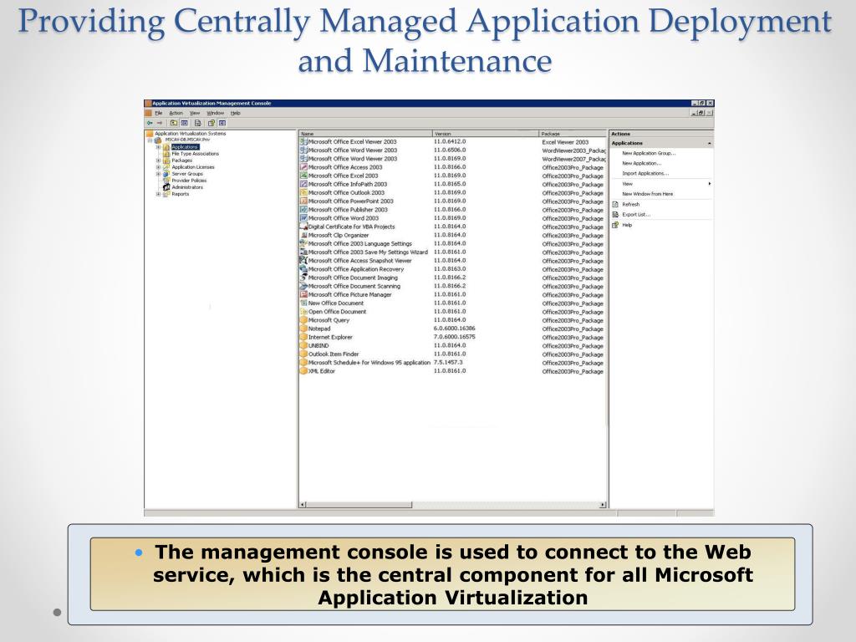The height and width of the screenshot is (642, 856).
Task: Expand the Applications tree node
Action: (158, 147)
